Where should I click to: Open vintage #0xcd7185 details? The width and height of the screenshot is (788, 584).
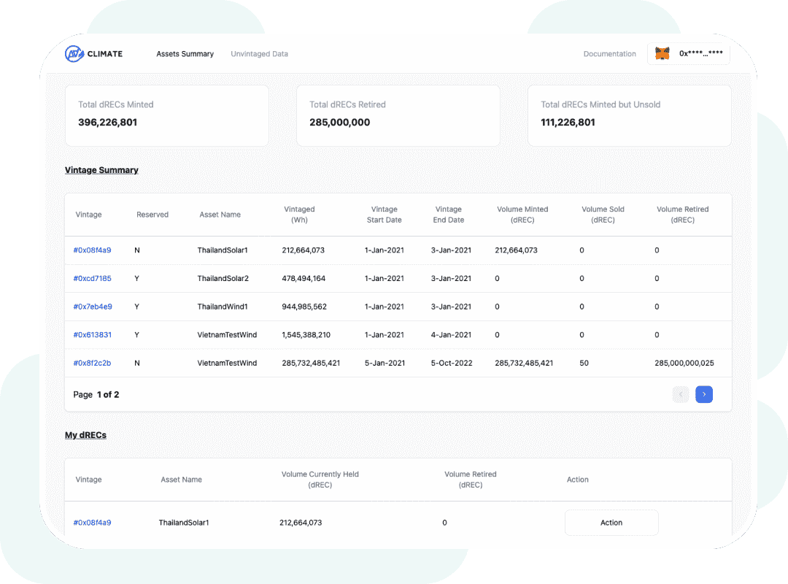(92, 278)
